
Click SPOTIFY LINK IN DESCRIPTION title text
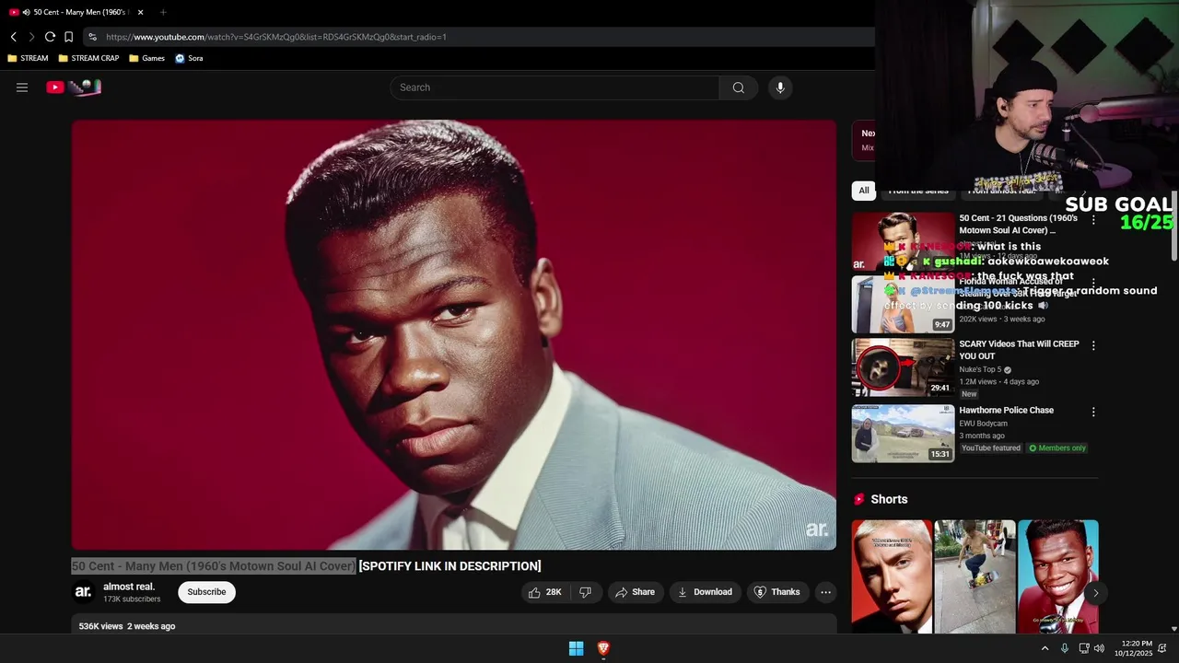point(449,566)
